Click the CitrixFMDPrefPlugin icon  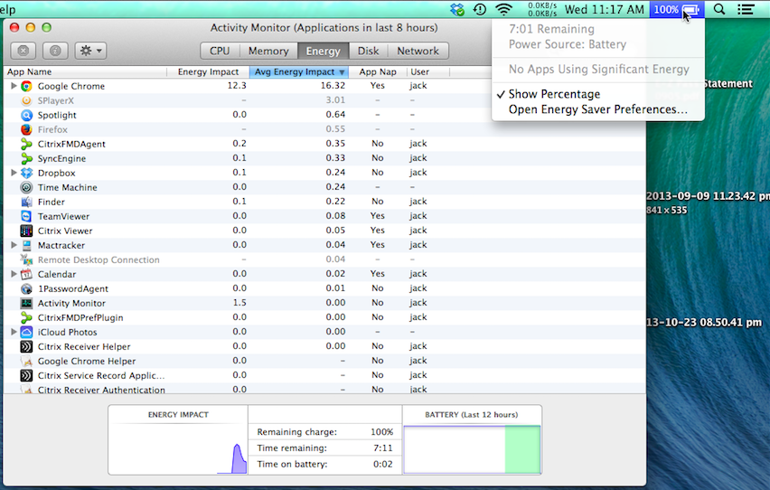tap(26, 317)
